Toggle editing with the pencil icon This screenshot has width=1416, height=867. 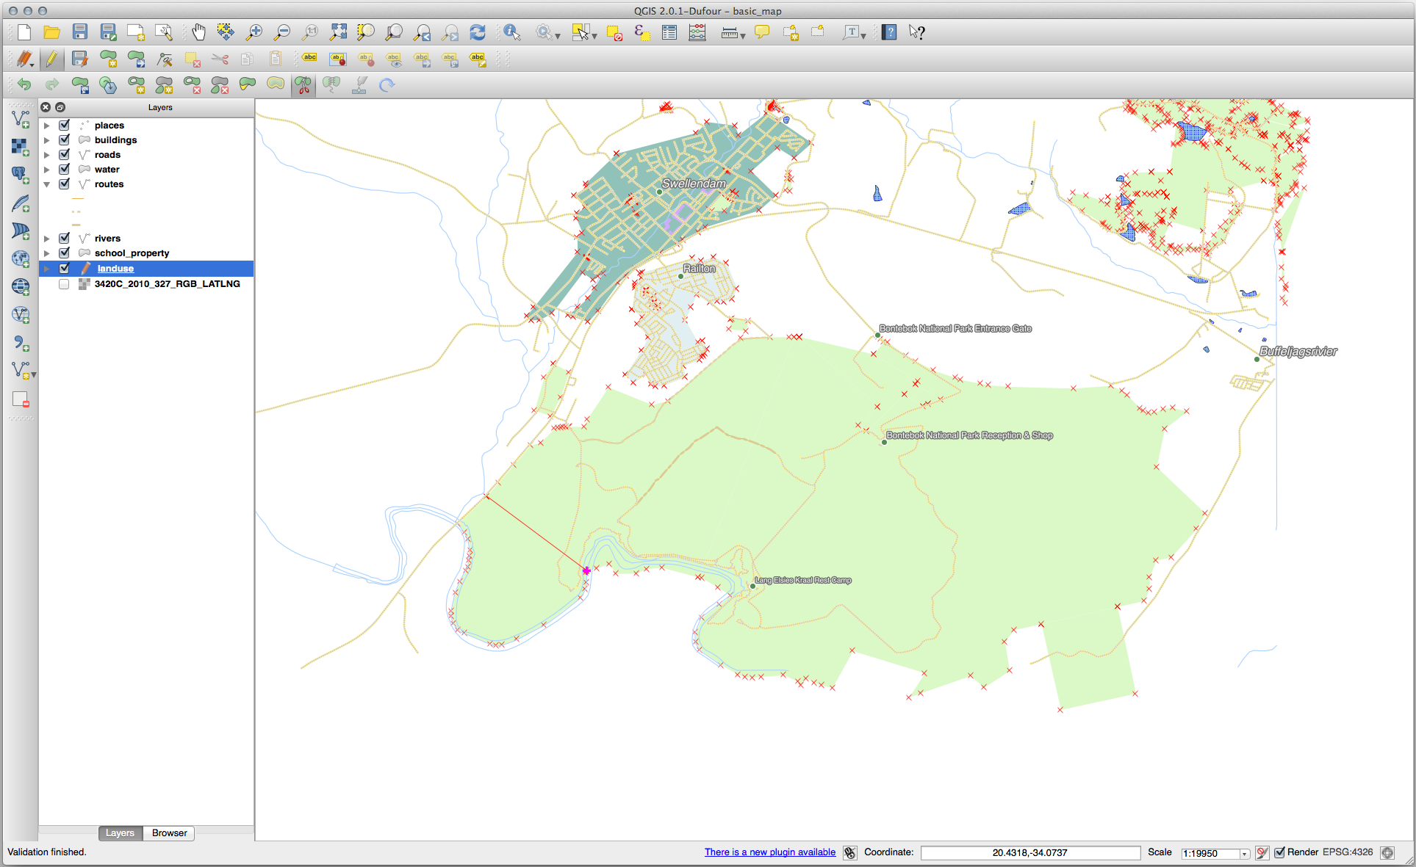[52, 59]
